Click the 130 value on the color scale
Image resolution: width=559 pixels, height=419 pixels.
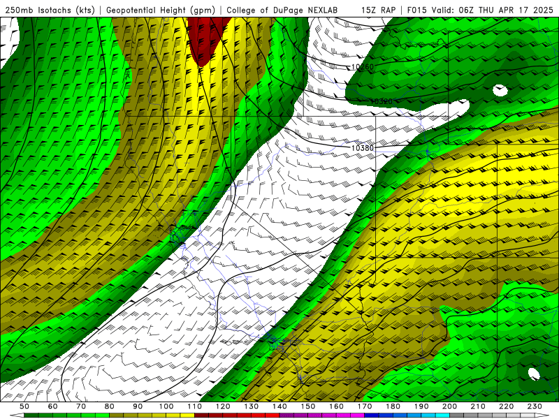click(x=252, y=406)
